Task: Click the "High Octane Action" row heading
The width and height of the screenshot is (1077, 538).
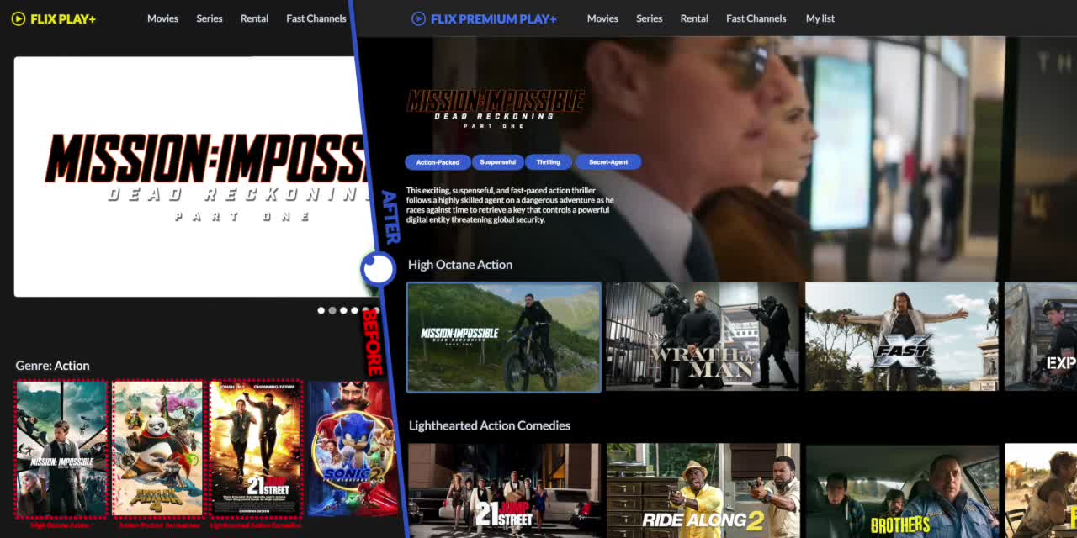Action: (x=460, y=265)
